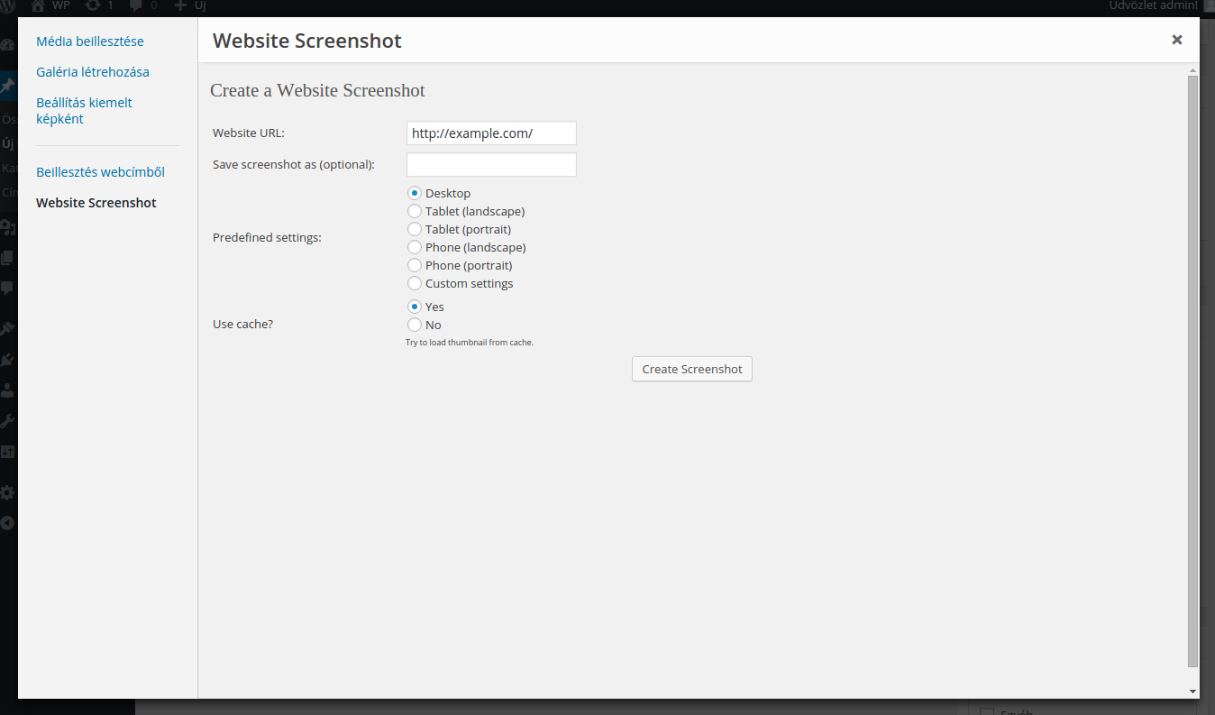The image size is (1215, 715).
Task: Select the Tablet (landscape) preset
Action: point(415,211)
